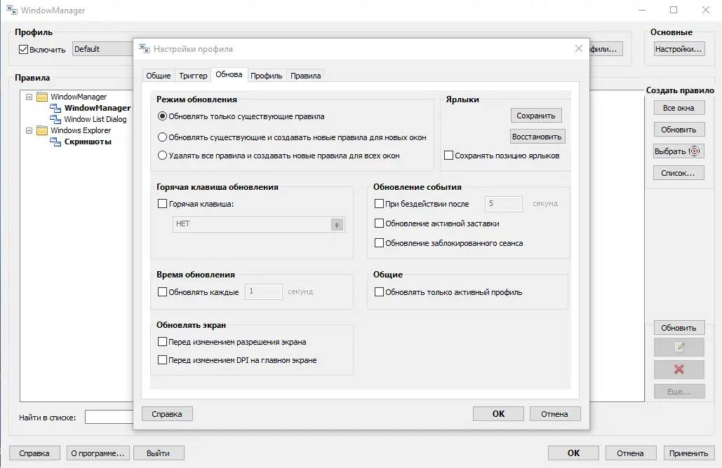Select the Скриншоты rule
This screenshot has height=468, width=722.
88,142
